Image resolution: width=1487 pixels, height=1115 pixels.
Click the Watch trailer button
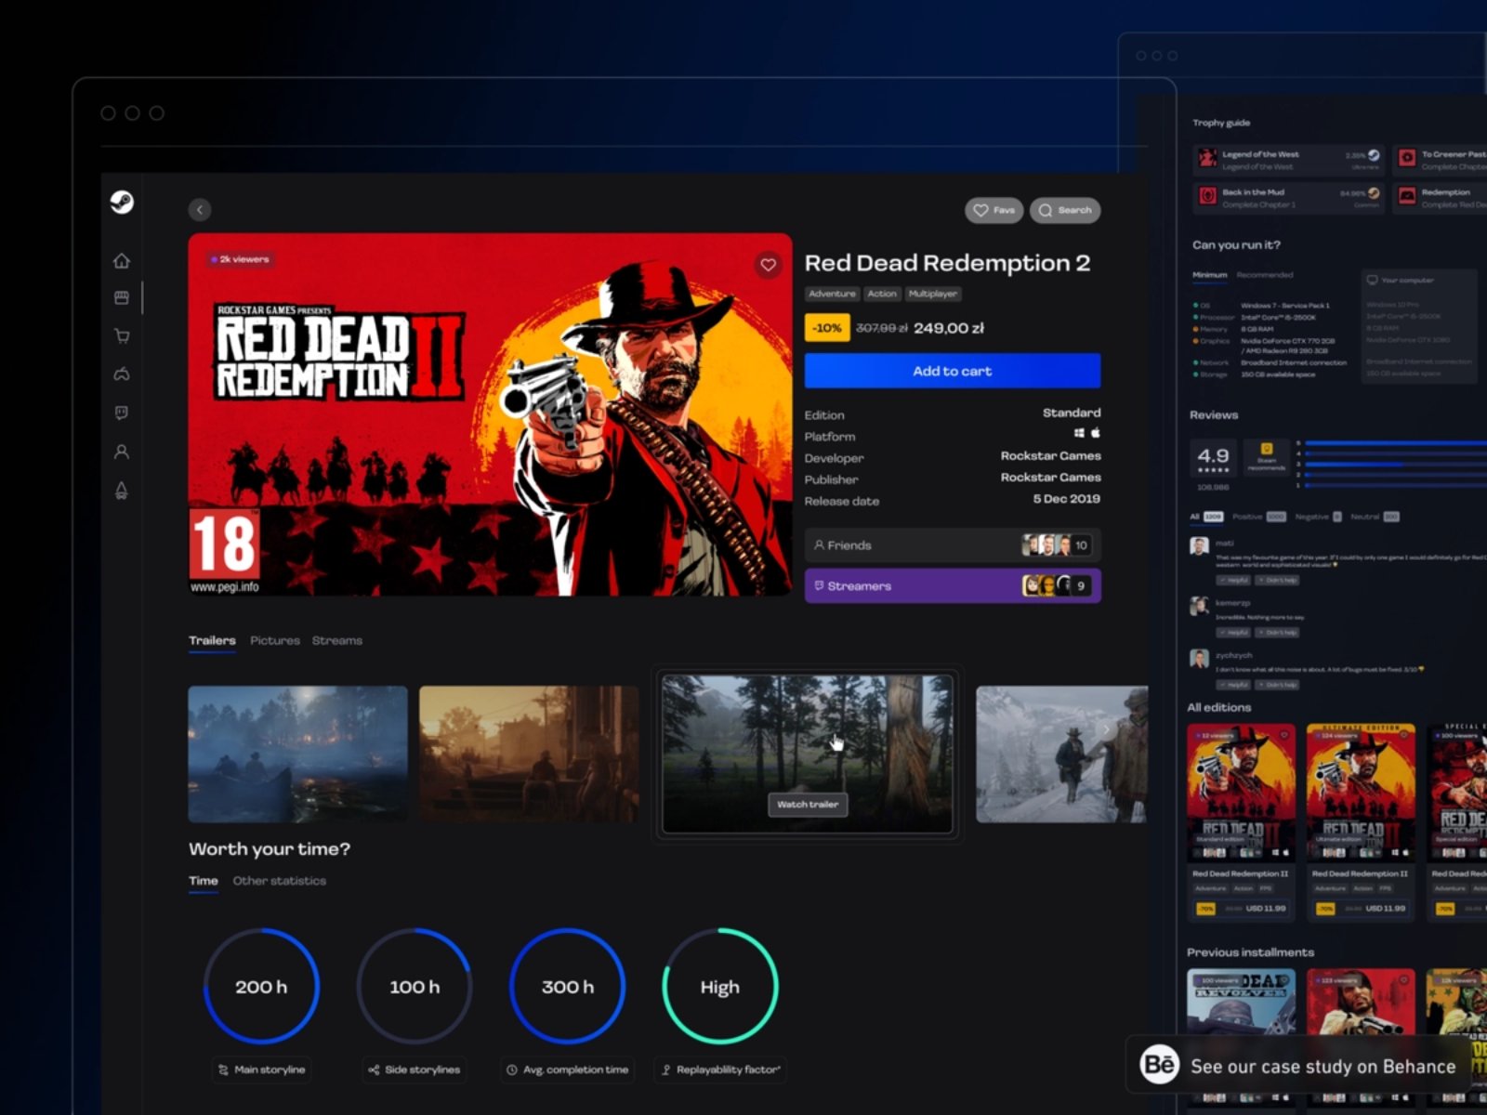[808, 805]
